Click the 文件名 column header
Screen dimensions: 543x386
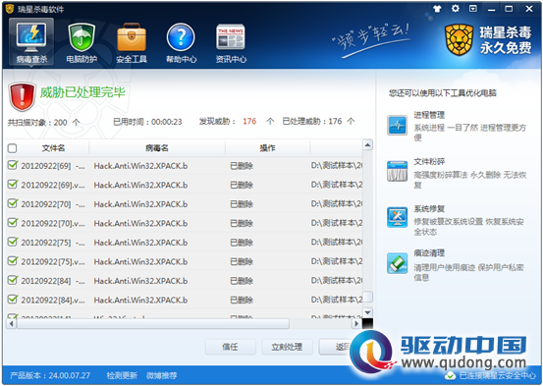(53, 148)
